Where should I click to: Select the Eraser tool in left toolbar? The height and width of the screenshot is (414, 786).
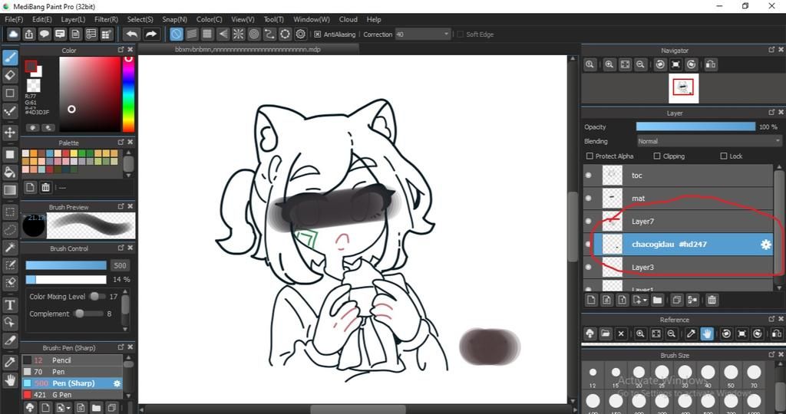point(10,76)
